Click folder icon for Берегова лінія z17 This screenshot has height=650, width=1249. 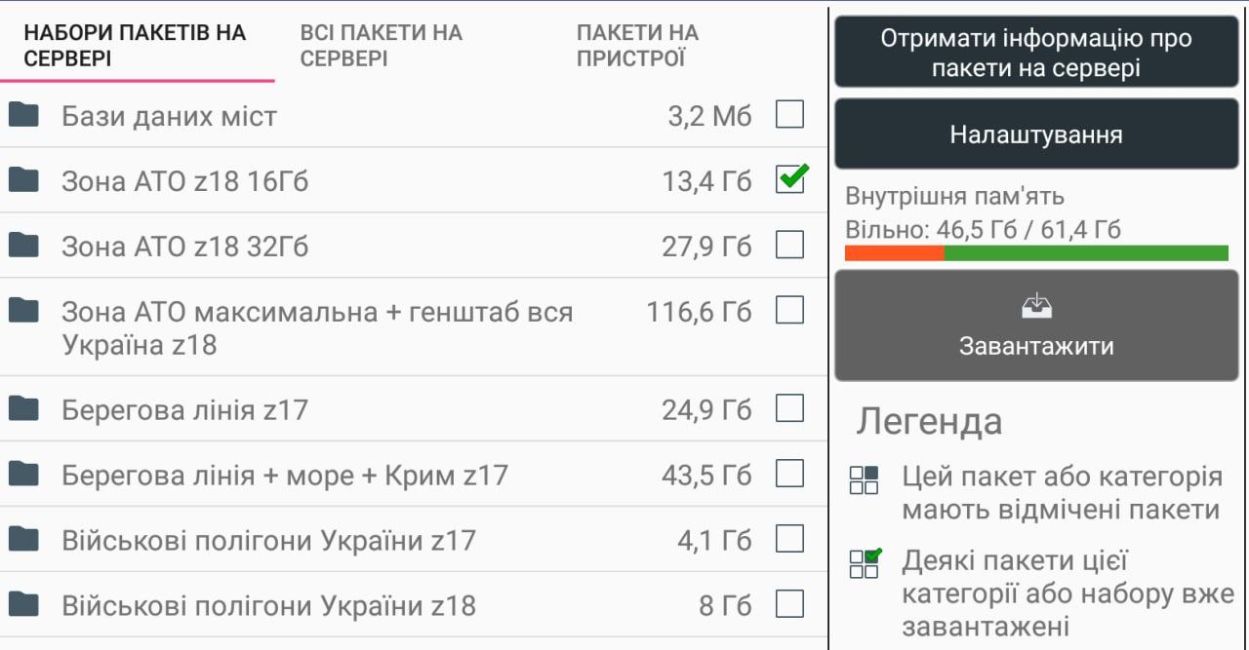coord(23,408)
